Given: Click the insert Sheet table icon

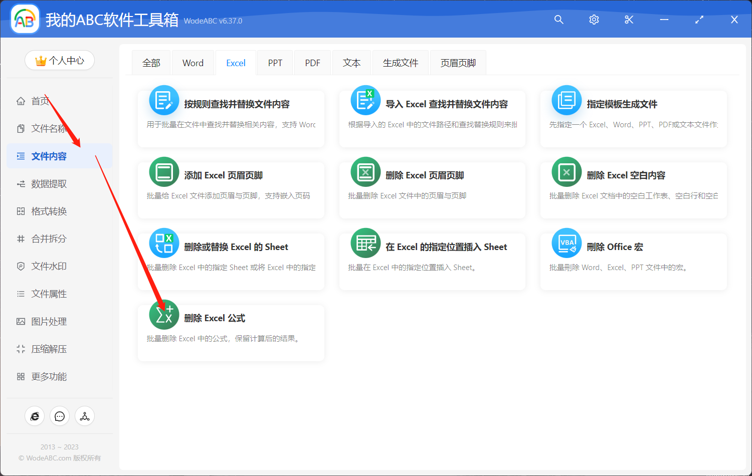Looking at the screenshot, I should point(365,244).
